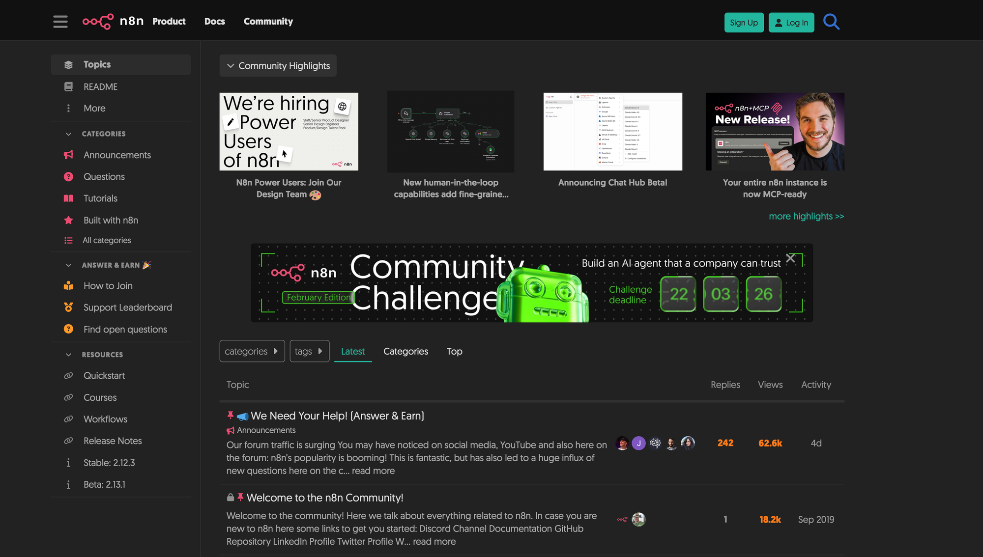The width and height of the screenshot is (983, 557).
Task: Open the categories filter dropdown
Action: pyautogui.click(x=252, y=351)
